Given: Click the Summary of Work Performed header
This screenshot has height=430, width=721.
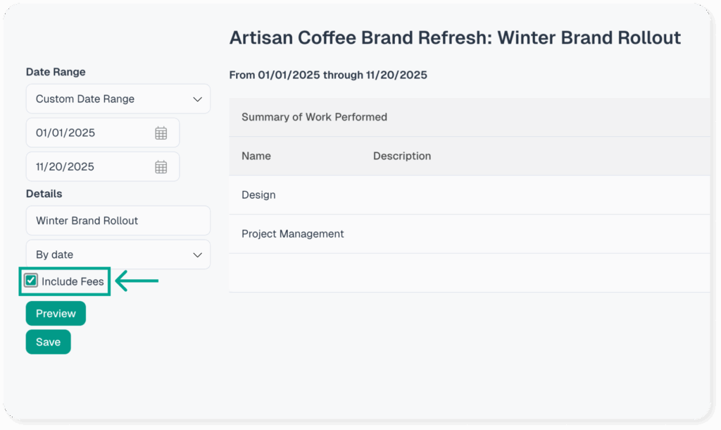Looking at the screenshot, I should point(314,117).
